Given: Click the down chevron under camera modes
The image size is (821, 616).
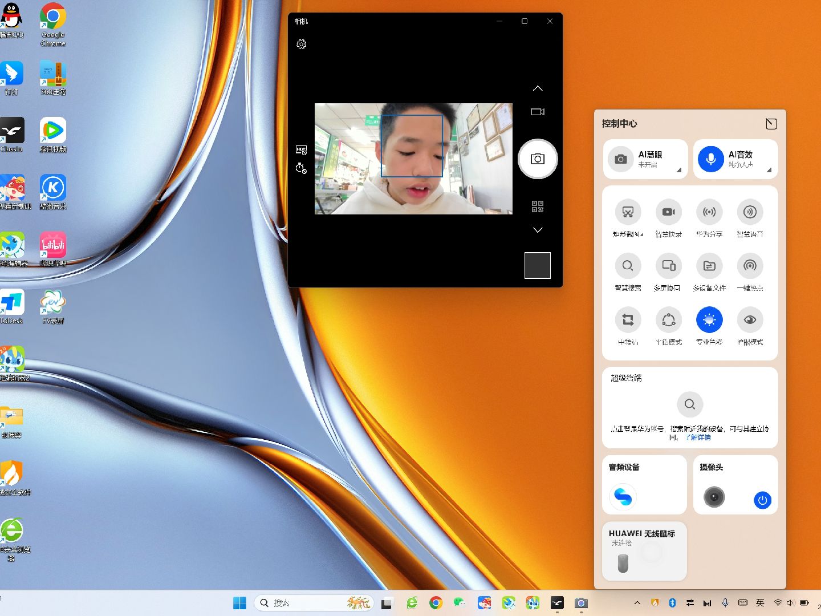Looking at the screenshot, I should click(537, 230).
